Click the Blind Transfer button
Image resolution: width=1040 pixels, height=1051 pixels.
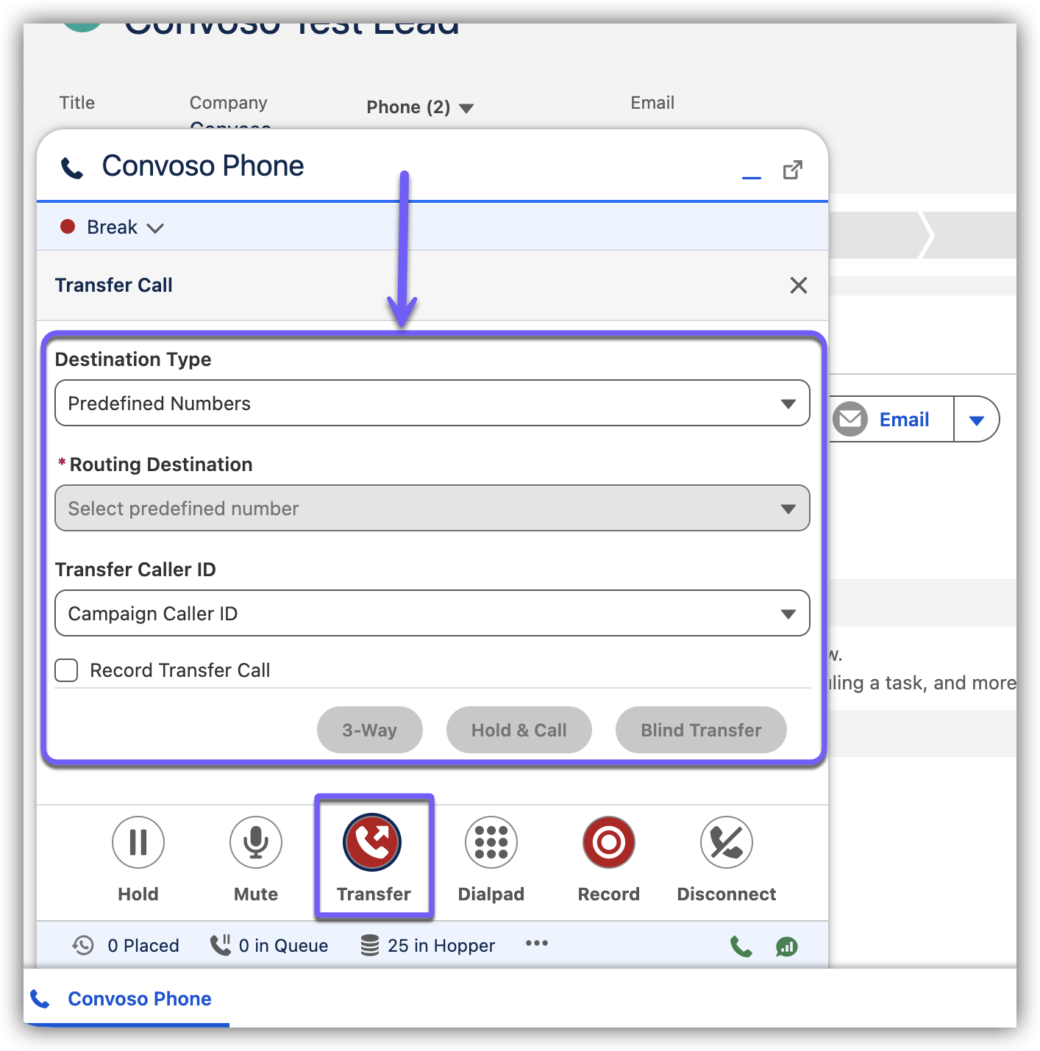point(701,730)
